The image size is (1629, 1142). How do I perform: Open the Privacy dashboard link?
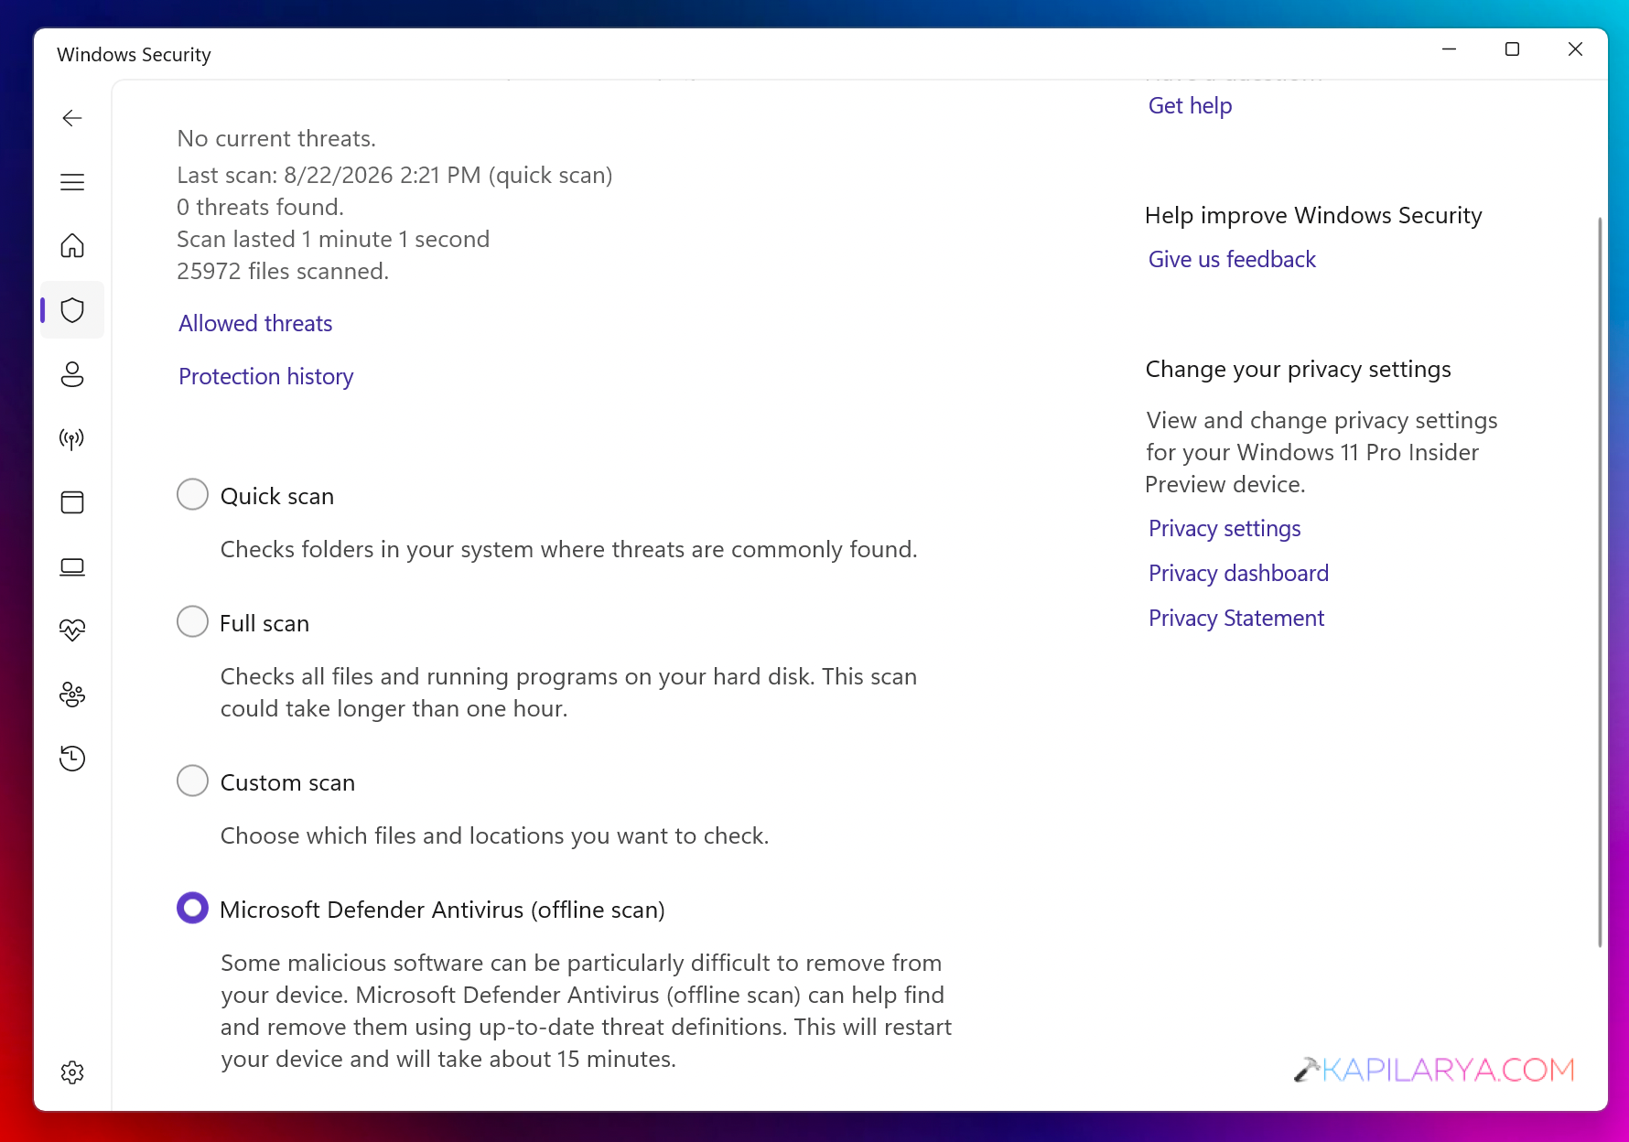[x=1238, y=574]
